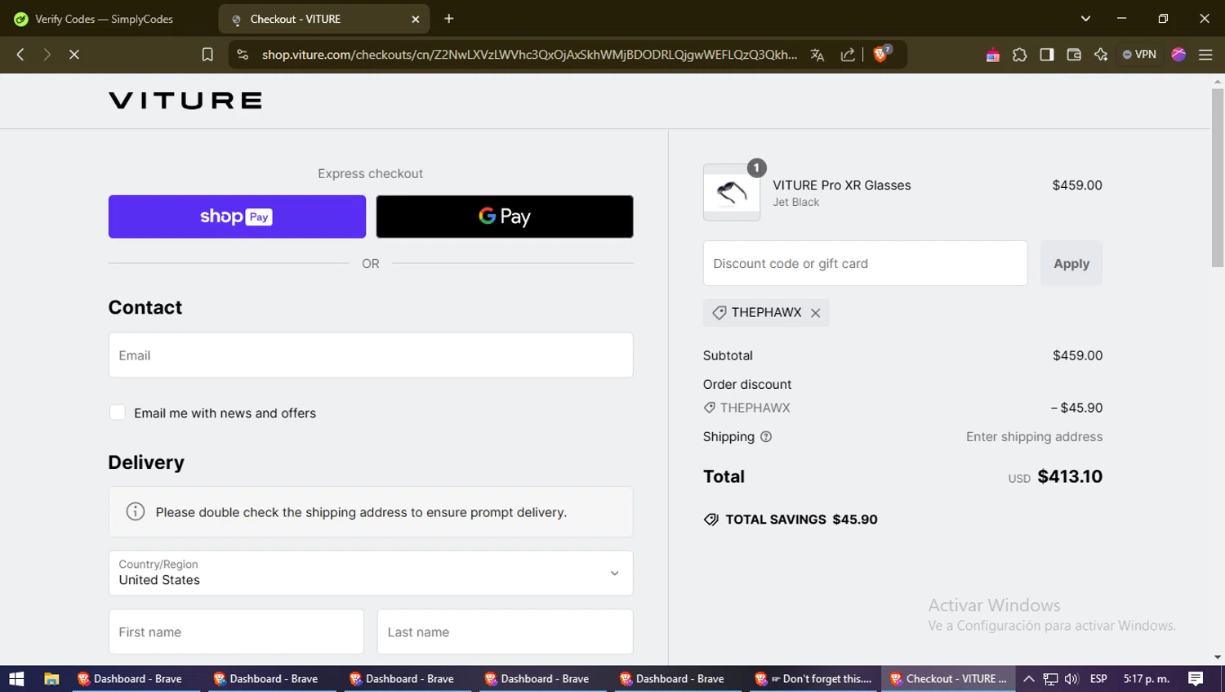Open Brave Shields lion icon
The image size is (1225, 692).
[881, 54]
